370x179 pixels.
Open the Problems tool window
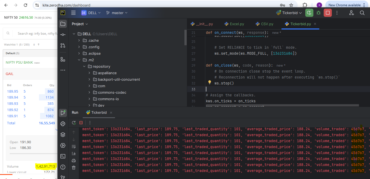[x=63, y=167]
